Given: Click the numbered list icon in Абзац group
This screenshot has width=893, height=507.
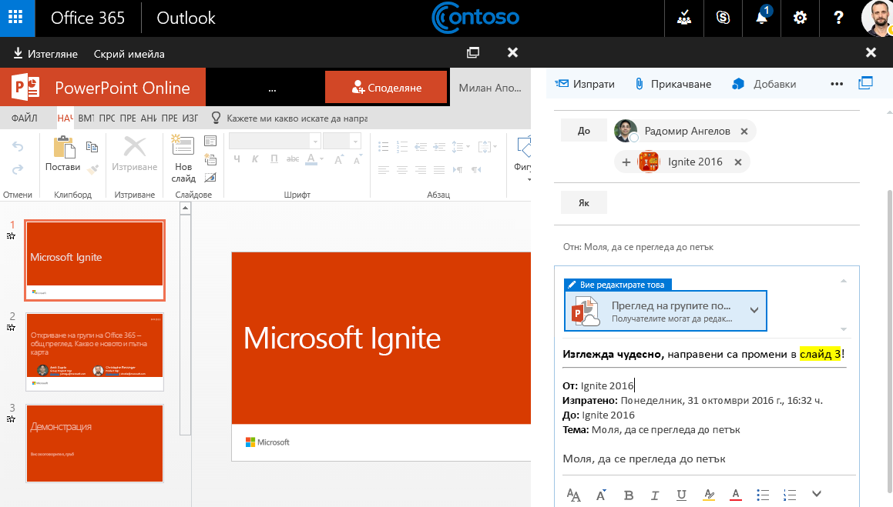Looking at the screenshot, I should coord(402,147).
